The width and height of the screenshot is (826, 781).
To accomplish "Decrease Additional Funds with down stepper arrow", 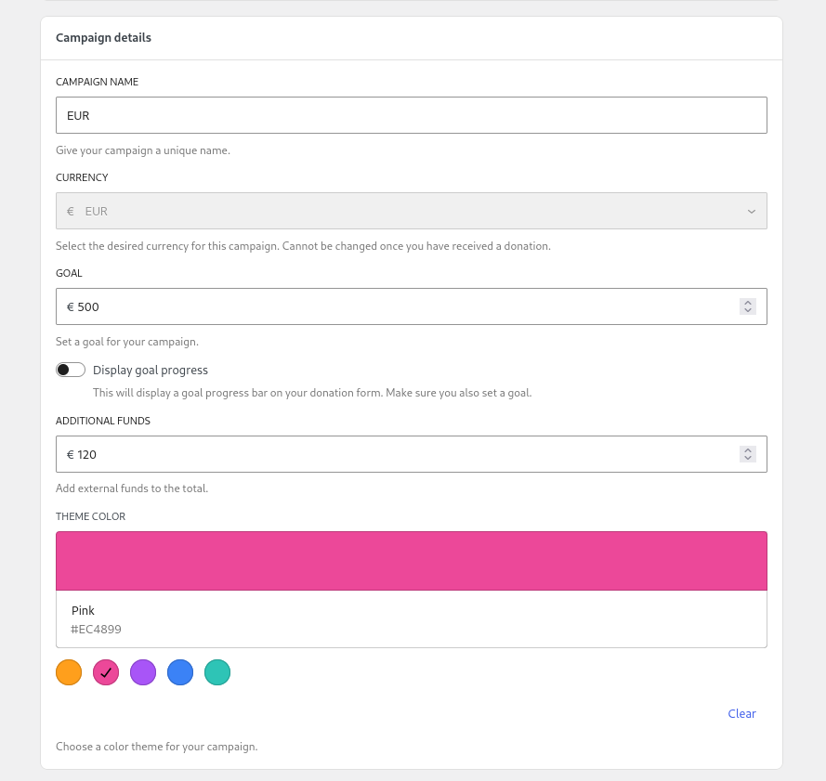I will pos(748,458).
